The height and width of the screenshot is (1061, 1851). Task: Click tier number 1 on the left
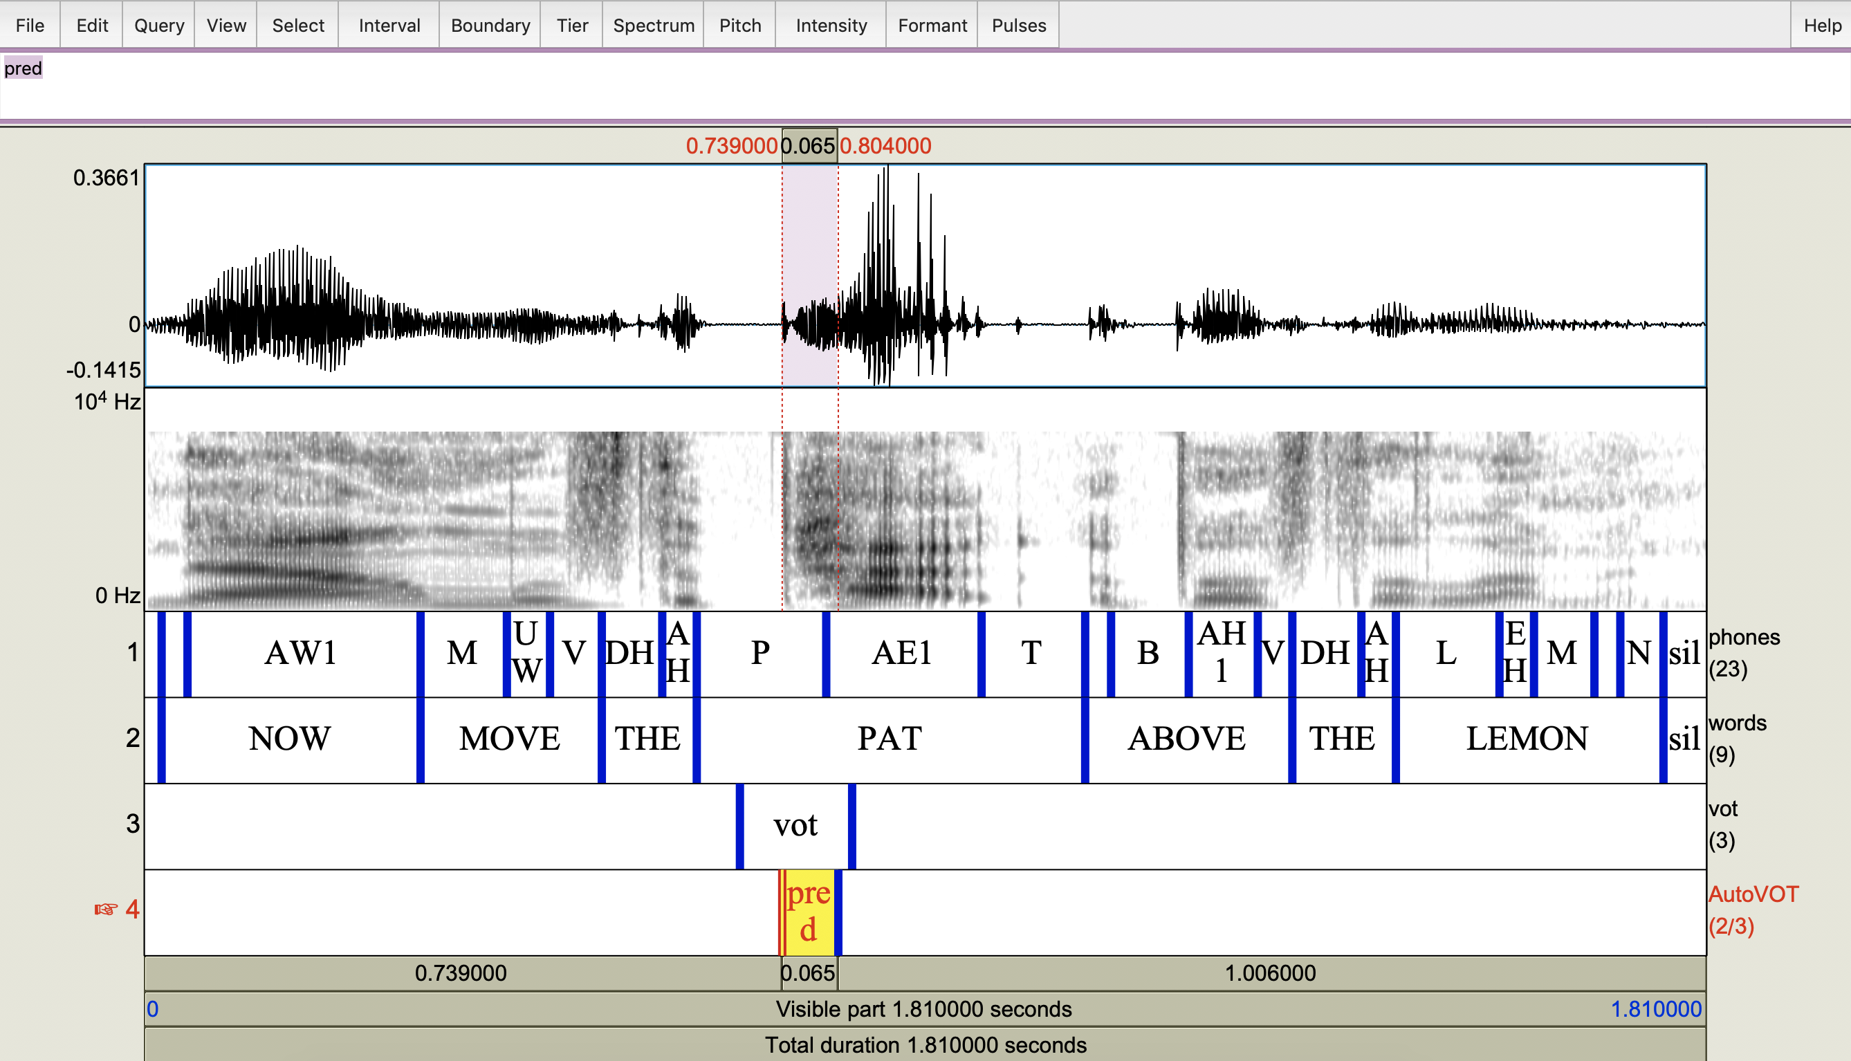click(133, 653)
